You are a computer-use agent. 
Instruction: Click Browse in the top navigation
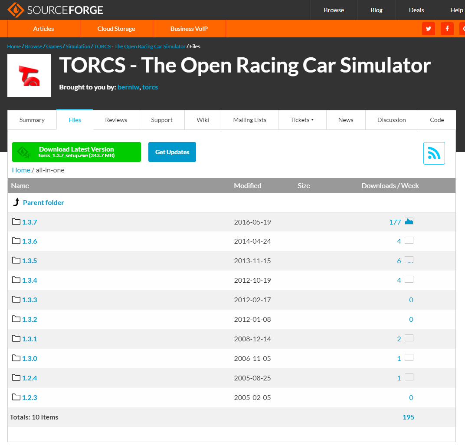click(x=334, y=10)
